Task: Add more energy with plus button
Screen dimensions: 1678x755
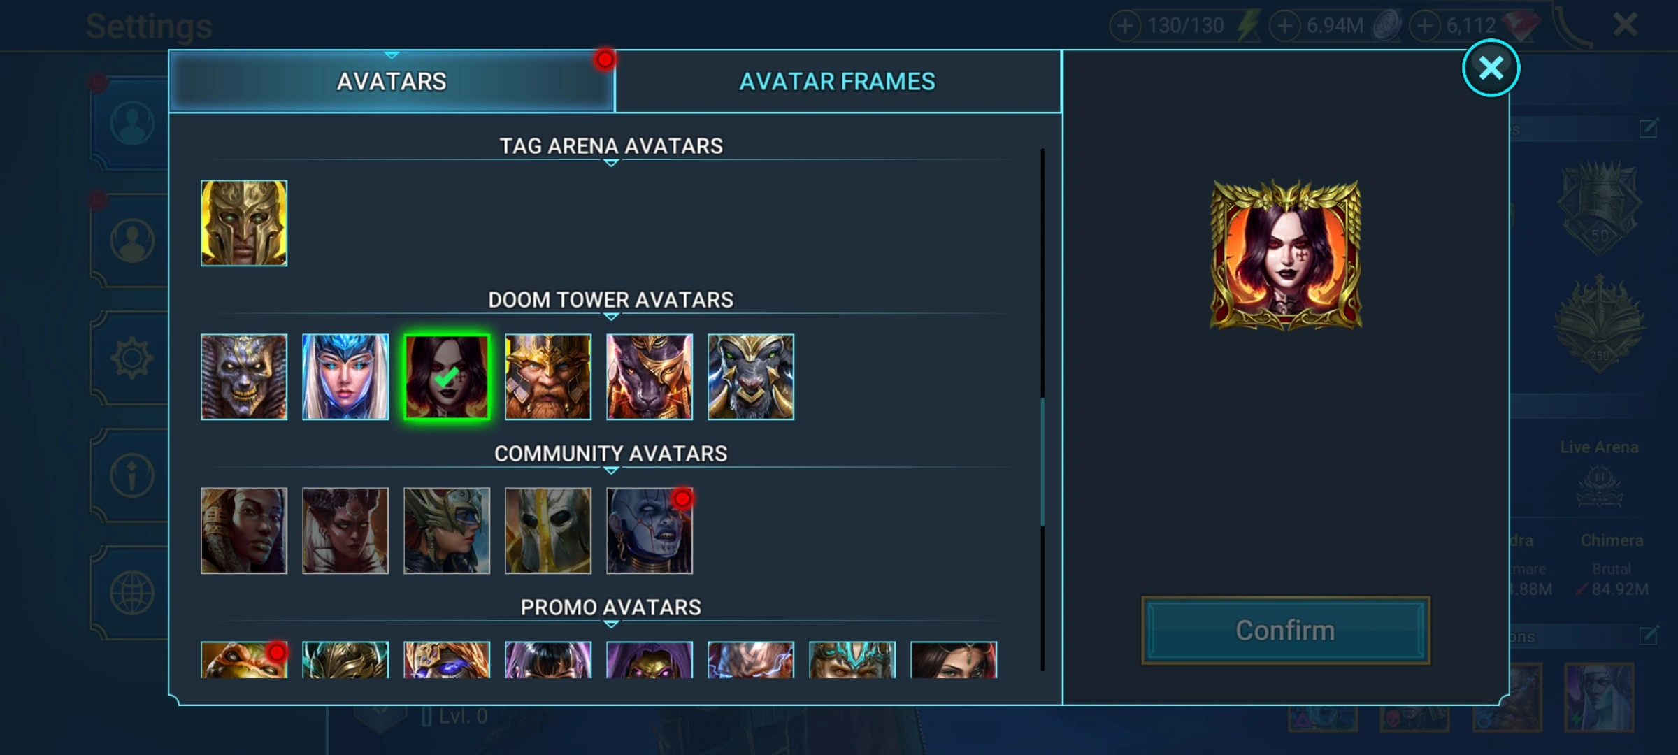Action: tap(1125, 26)
